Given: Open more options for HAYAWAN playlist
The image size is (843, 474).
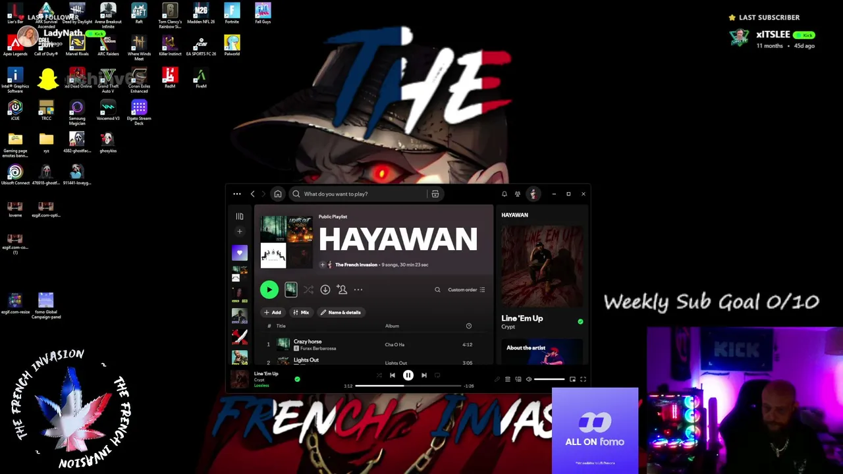Looking at the screenshot, I should pos(358,290).
